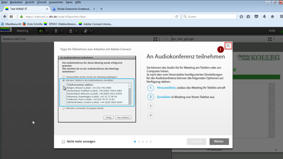Open the Datei menu
The width and height of the screenshot is (283, 159).
pos(4,2)
